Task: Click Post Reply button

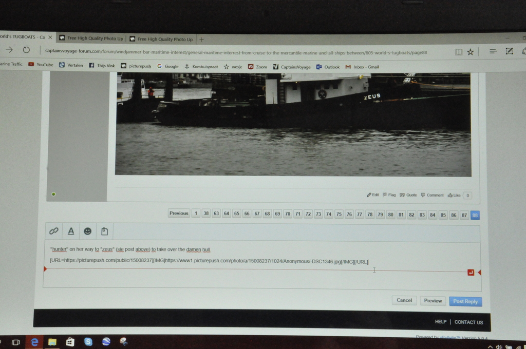Action: (465, 301)
